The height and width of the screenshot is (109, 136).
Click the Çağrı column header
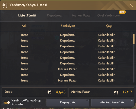(x=110, y=26)
